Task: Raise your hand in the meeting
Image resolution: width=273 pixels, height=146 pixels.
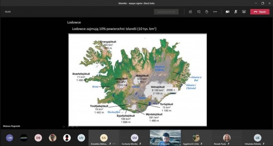Action: click(207, 12)
